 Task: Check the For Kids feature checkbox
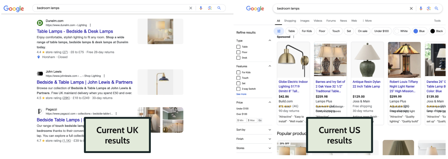238,73
